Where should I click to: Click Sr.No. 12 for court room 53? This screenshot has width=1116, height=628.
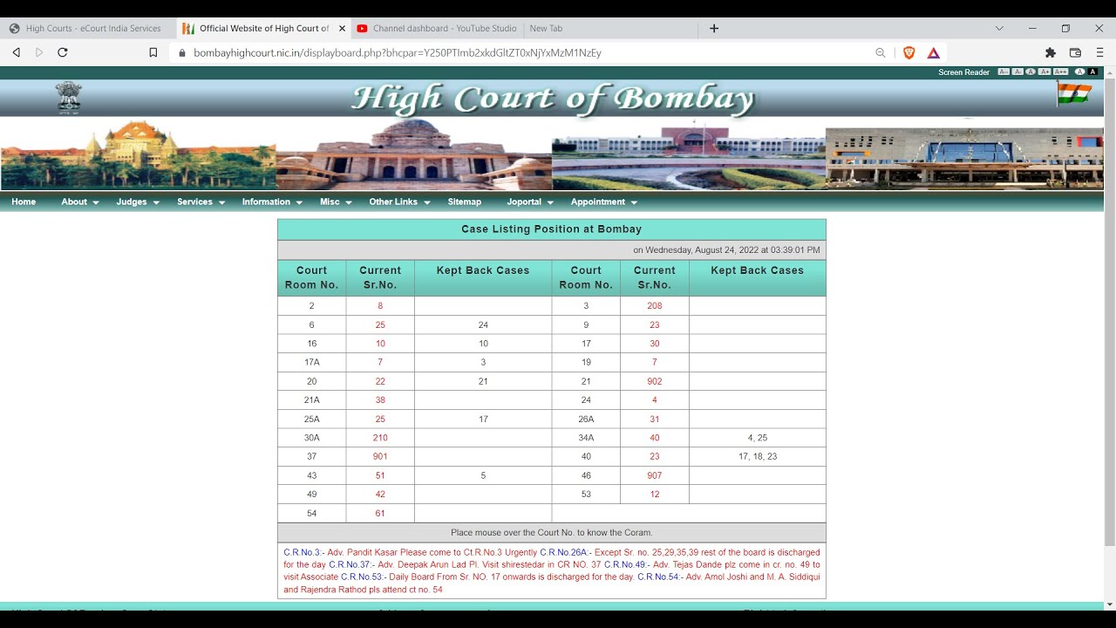pyautogui.click(x=655, y=495)
